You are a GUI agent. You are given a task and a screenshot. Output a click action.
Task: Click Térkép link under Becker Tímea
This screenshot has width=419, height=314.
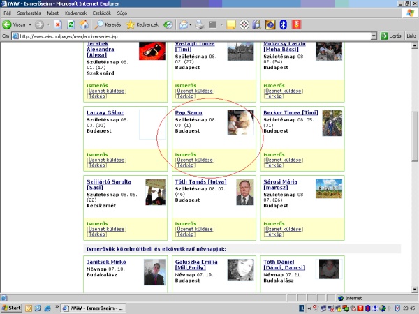tap(272, 165)
